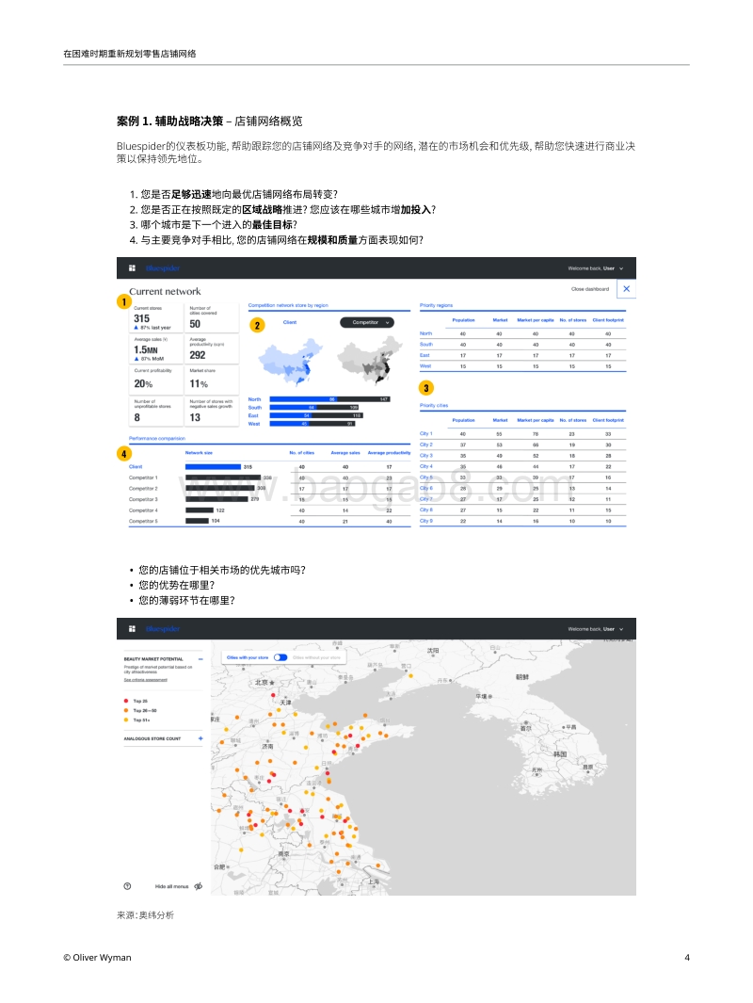Open the South row in Priority regions
753x1003 pixels.
point(522,344)
